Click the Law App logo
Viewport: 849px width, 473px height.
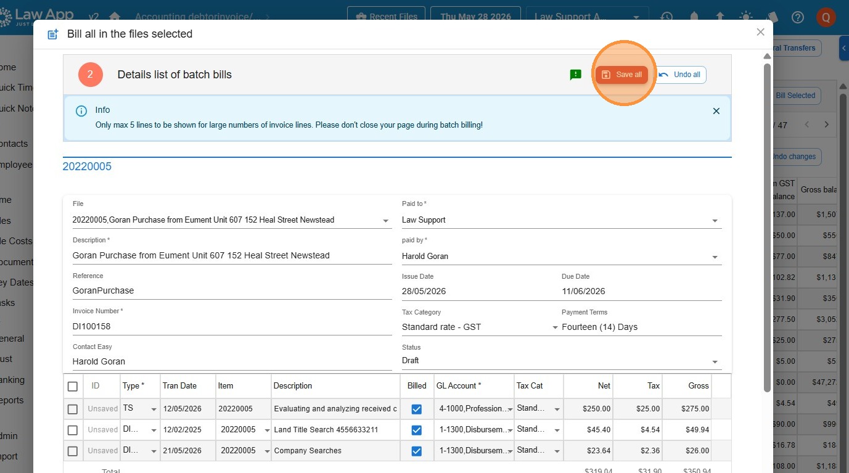37,17
